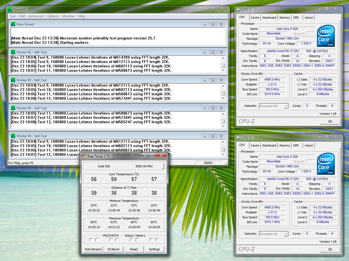Toggle fourth core PROCHOT# status checkbox
The height and width of the screenshot is (261, 349).
[x=151, y=240]
